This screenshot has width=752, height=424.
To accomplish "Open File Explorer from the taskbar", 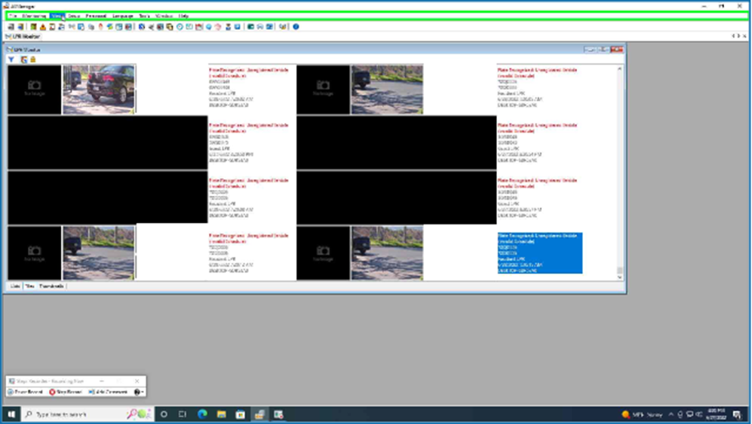I will [x=221, y=414].
